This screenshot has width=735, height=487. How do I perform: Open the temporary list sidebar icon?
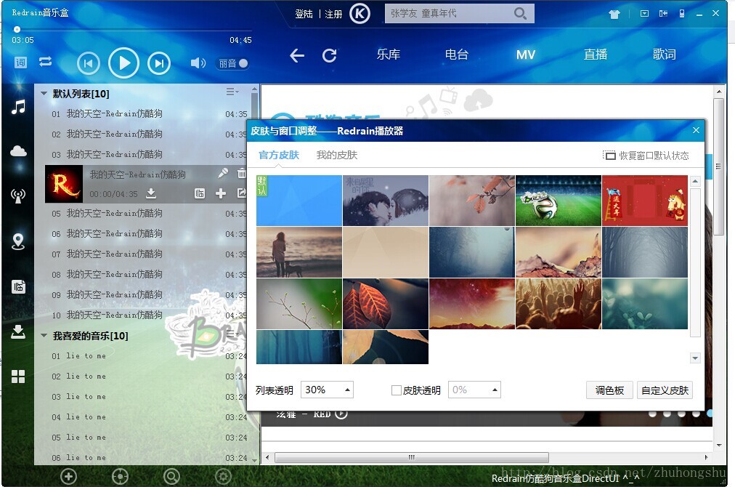[x=18, y=286]
